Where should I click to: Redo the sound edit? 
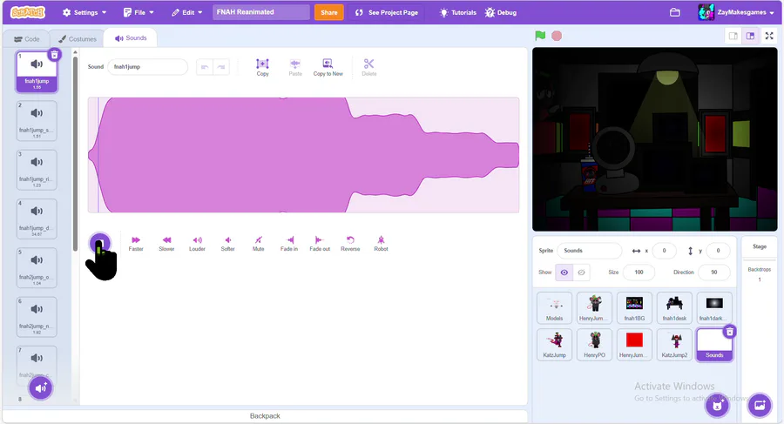221,66
